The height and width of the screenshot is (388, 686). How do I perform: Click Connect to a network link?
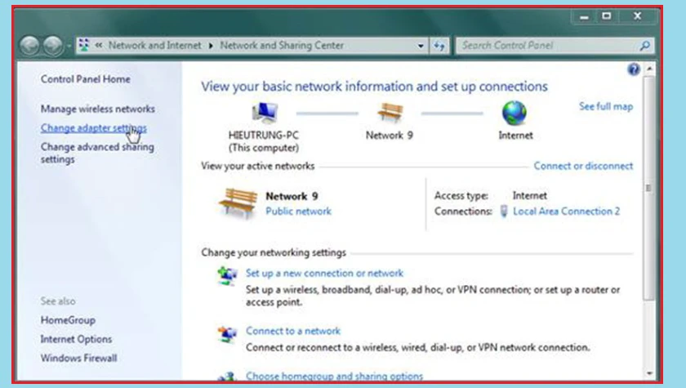[x=292, y=331]
